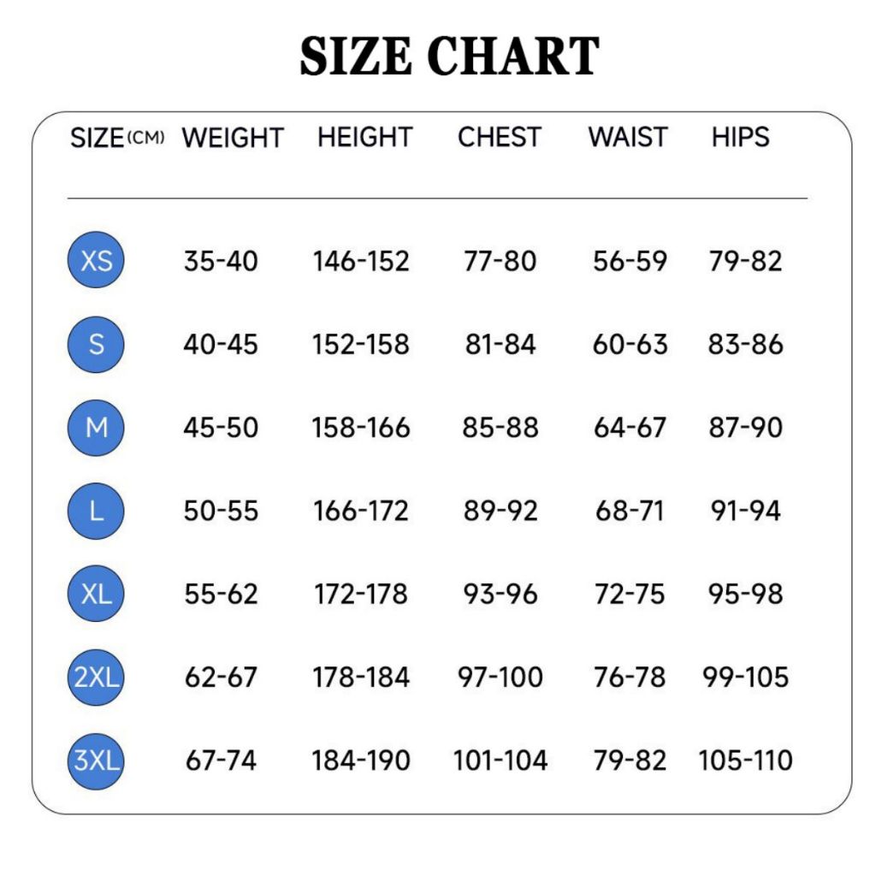Choose the blue M size badge

96,428
